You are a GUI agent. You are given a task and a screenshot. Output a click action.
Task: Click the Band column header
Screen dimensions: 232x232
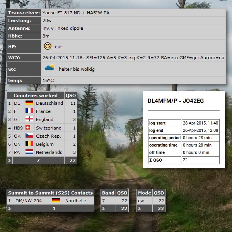(108, 193)
